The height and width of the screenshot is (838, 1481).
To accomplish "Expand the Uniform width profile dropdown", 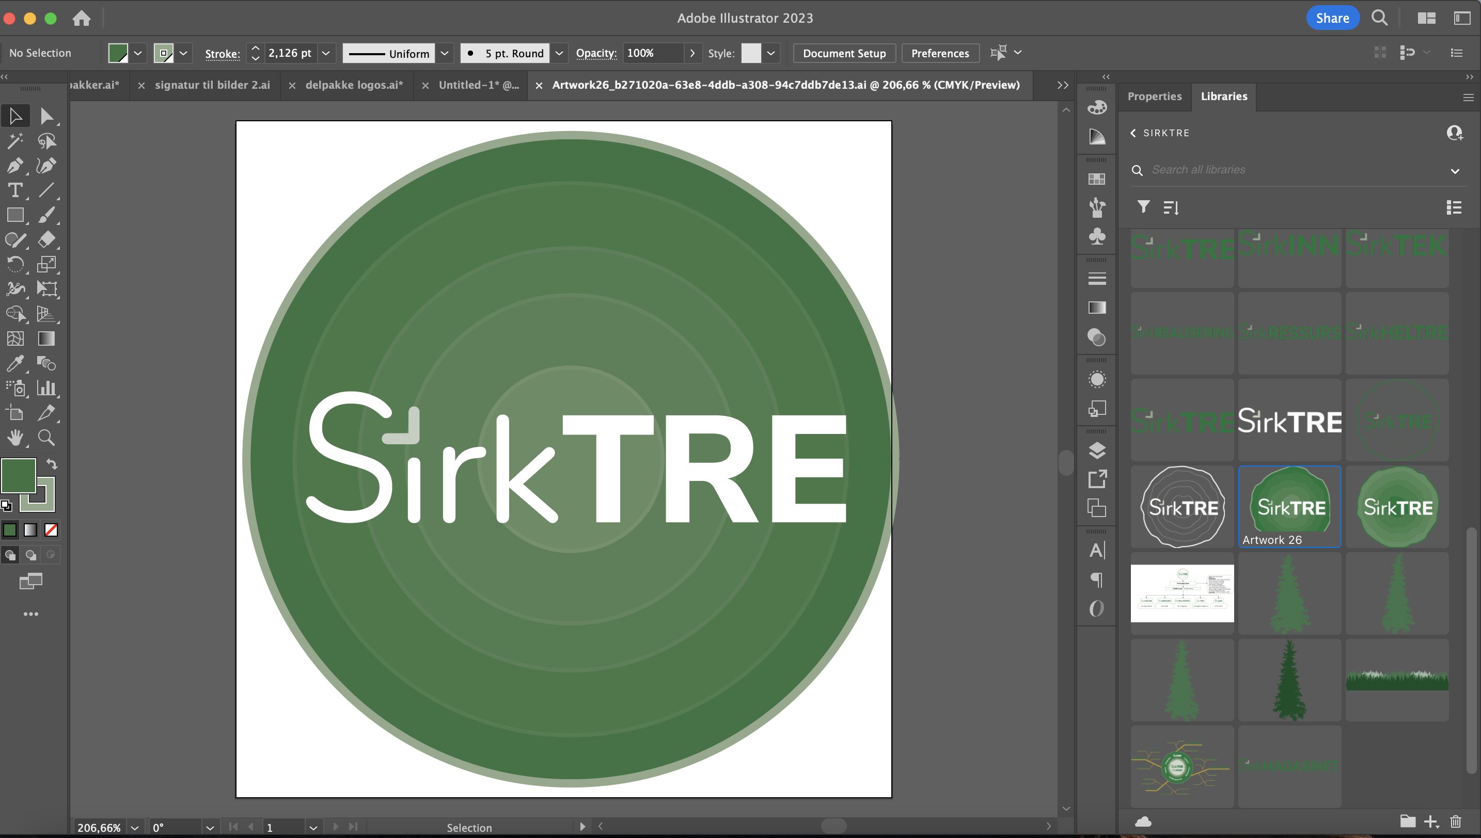I will pyautogui.click(x=444, y=53).
